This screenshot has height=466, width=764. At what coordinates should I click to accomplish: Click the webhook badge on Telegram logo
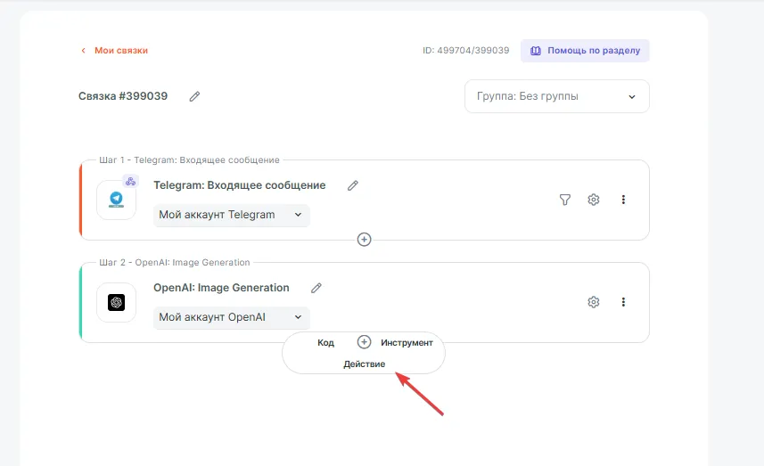[x=130, y=181]
